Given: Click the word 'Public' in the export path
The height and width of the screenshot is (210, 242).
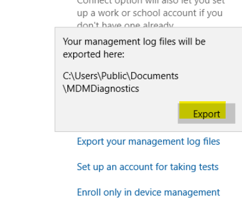Looking at the screenshot, I should point(114,76).
